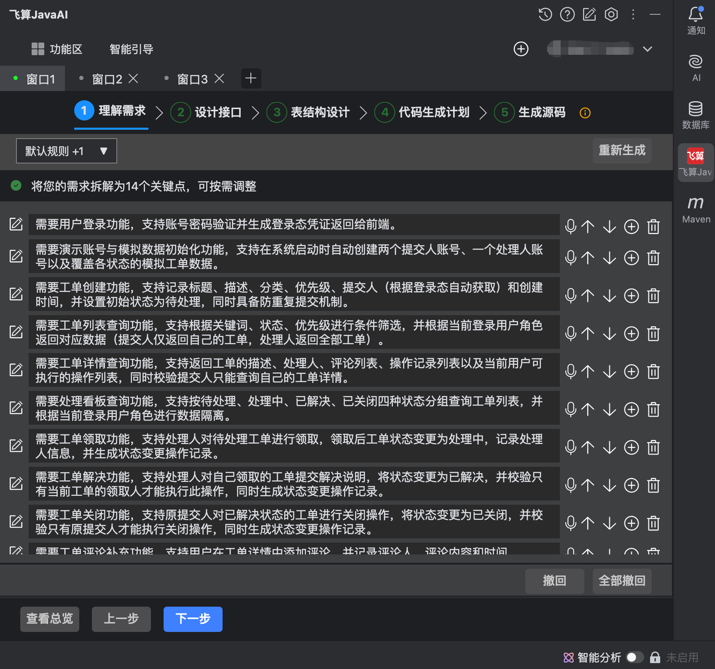Image resolution: width=715 pixels, height=669 pixels.
Task: Edit the 用户登录功能 requirement
Action: tap(16, 224)
